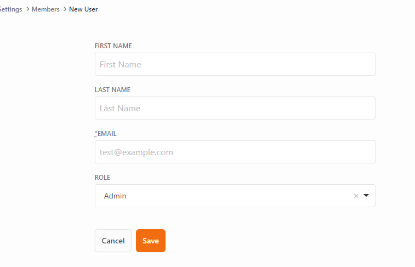415x267 pixels.
Task: Click into the Email field with test@example.com placeholder
Action: pyautogui.click(x=235, y=152)
